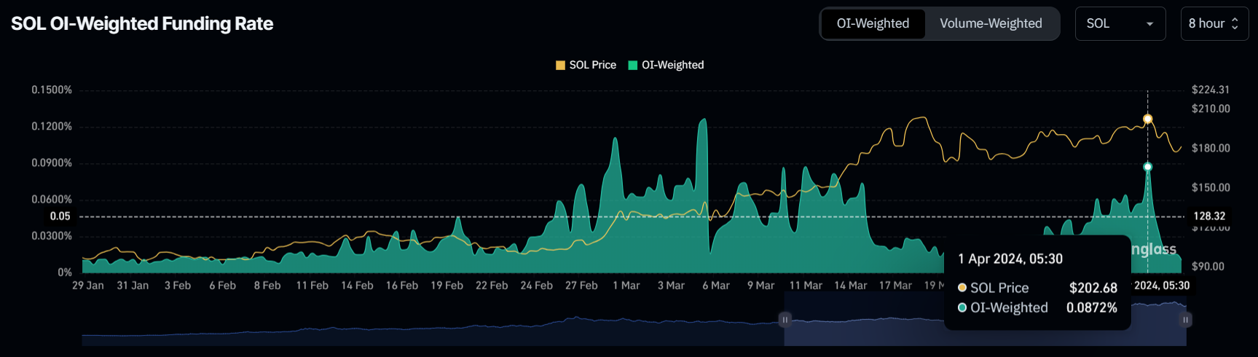Click the yellow SOL Price legend square
The height and width of the screenshot is (357, 1258).
(560, 65)
